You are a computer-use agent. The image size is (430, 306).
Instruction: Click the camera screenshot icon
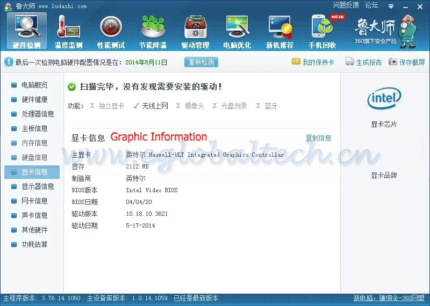[x=392, y=62]
